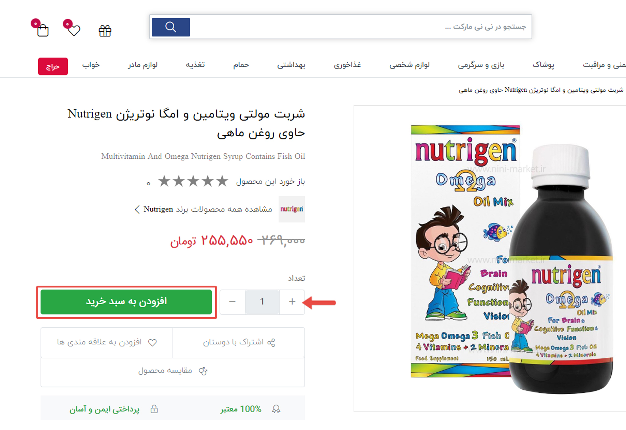Click the blue search magnifier button
This screenshot has height=430, width=626.
click(x=171, y=27)
